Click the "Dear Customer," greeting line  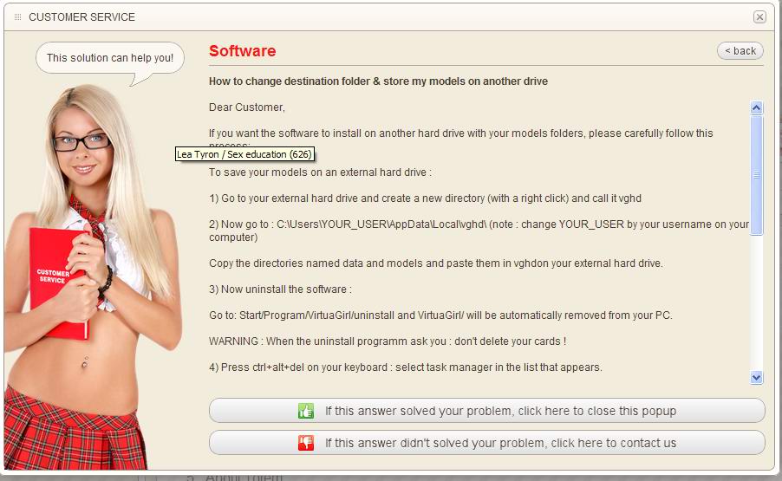[x=247, y=107]
